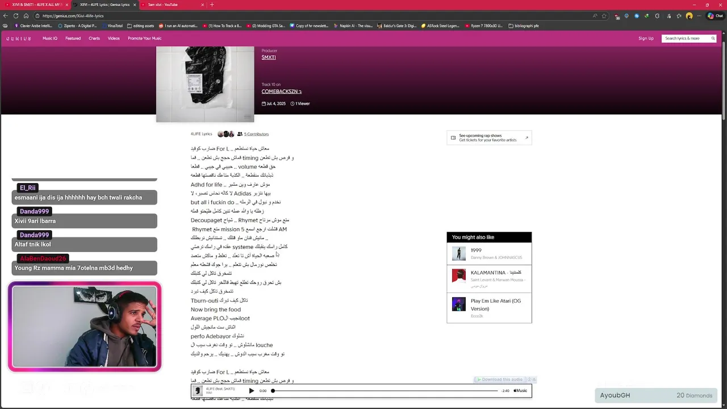The image size is (727, 409).
Task: Open the Baldur's Gate 3 bookmark
Action: click(397, 26)
